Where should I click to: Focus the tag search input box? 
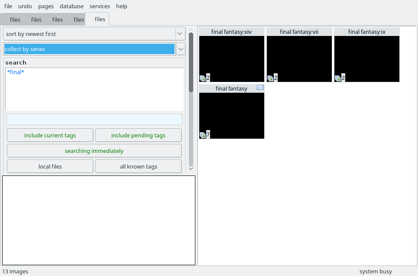click(x=94, y=120)
